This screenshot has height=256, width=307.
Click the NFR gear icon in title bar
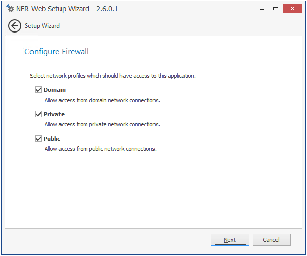10,9
